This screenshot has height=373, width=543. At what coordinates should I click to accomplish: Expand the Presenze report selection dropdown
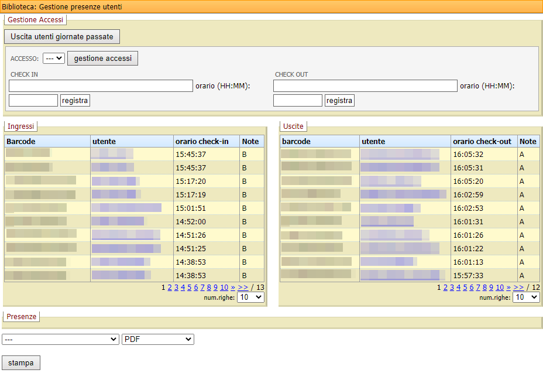click(60, 340)
